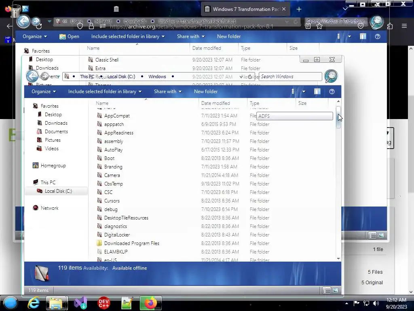This screenshot has height=311, width=414.
Task: Open view options dropdown in front window
Action: tap(304, 92)
